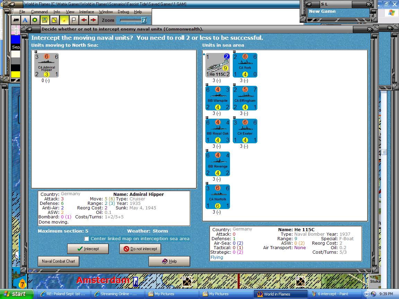Viewport: 399px width, 299px height.
Task: Click the blue swatch in left color strip
Action: pyautogui.click(x=16, y=39)
